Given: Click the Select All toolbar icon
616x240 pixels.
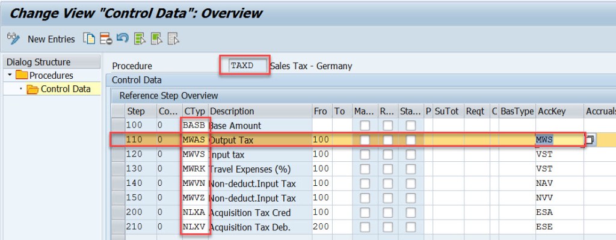Looking at the screenshot, I should [x=140, y=38].
